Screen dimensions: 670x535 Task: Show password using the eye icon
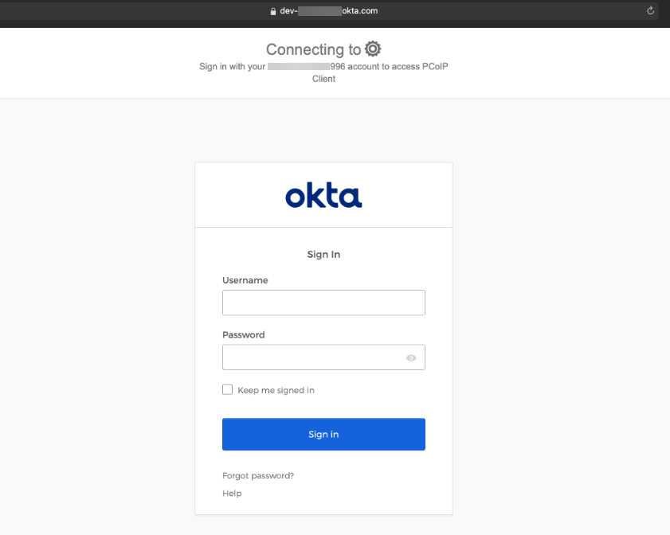411,357
